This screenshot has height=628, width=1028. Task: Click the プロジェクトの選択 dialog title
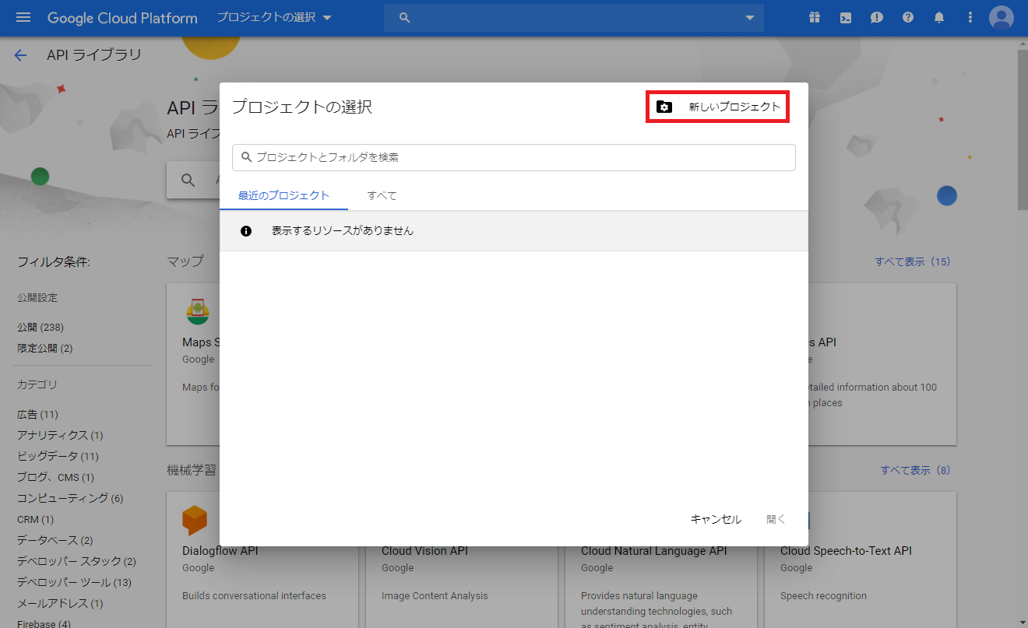302,107
